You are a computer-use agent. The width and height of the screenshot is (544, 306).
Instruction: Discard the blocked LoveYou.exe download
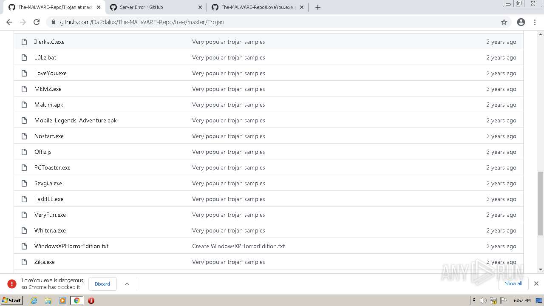point(102,284)
